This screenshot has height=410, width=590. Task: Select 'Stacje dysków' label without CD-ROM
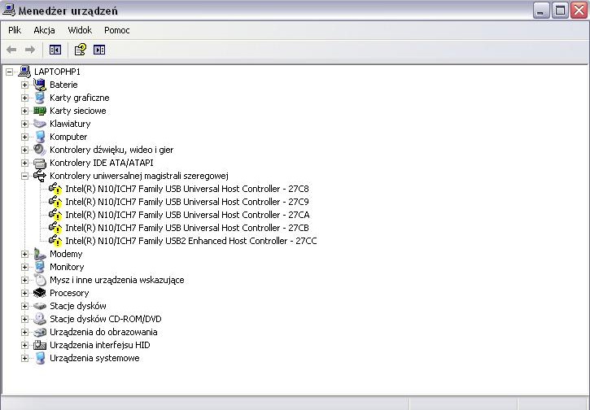78,306
